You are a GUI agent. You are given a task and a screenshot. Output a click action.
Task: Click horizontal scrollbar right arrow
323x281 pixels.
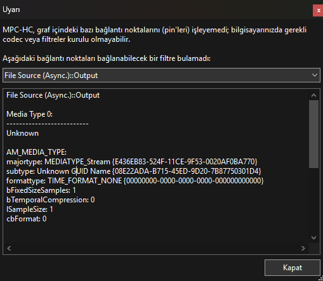(x=303, y=248)
